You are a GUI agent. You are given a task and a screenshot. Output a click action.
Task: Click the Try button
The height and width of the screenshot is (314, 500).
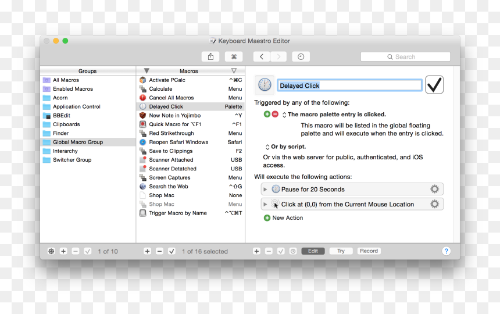(341, 251)
